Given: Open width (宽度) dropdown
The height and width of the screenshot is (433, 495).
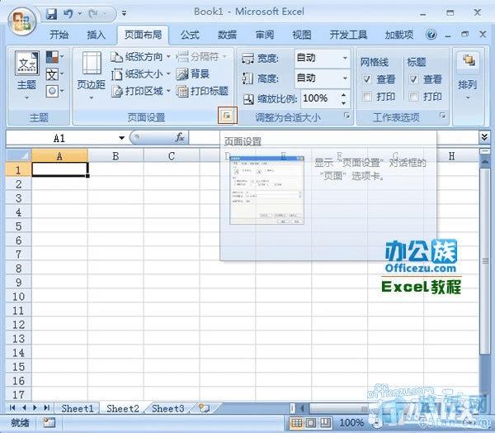Looking at the screenshot, I should pyautogui.click(x=345, y=58).
